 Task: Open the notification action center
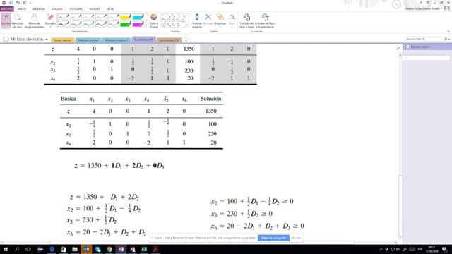point(445,249)
